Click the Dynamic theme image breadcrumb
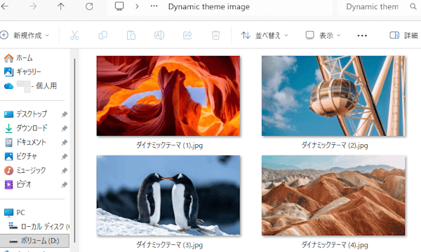This screenshot has height=252, width=421. pyautogui.click(x=209, y=7)
